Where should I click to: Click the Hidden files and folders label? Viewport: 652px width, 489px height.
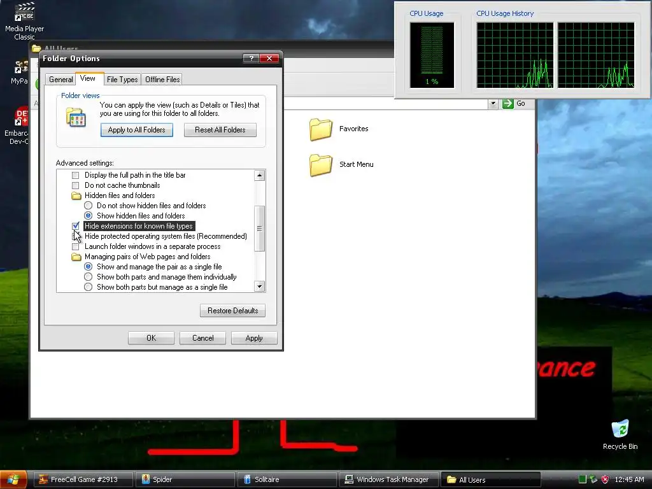[x=120, y=195]
